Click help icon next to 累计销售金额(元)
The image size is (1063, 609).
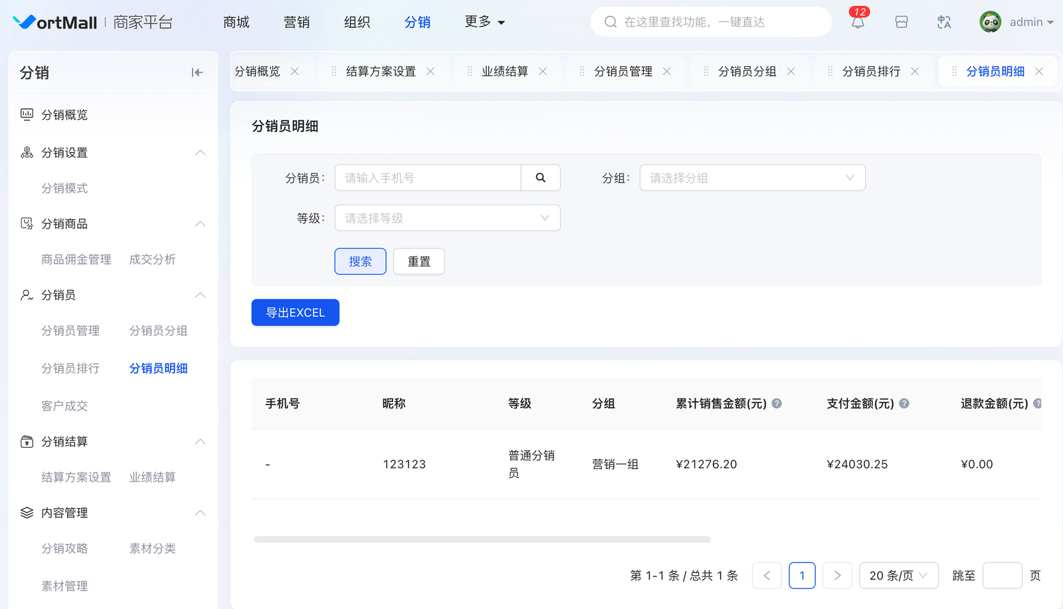(777, 403)
